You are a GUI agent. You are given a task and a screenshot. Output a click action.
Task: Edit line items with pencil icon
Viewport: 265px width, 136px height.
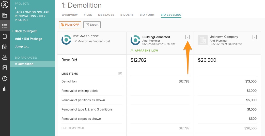click(x=120, y=74)
